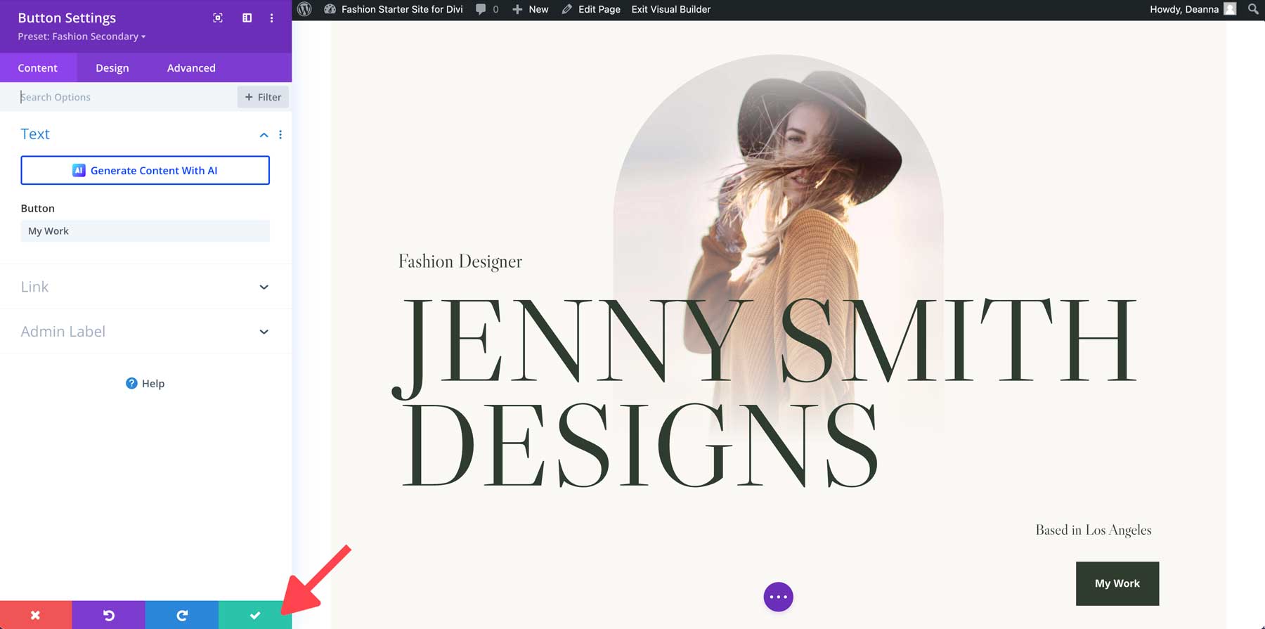Open Fashion Starter Site for Divi dashboard
Viewport: 1265px width, 629px height.
click(393, 9)
